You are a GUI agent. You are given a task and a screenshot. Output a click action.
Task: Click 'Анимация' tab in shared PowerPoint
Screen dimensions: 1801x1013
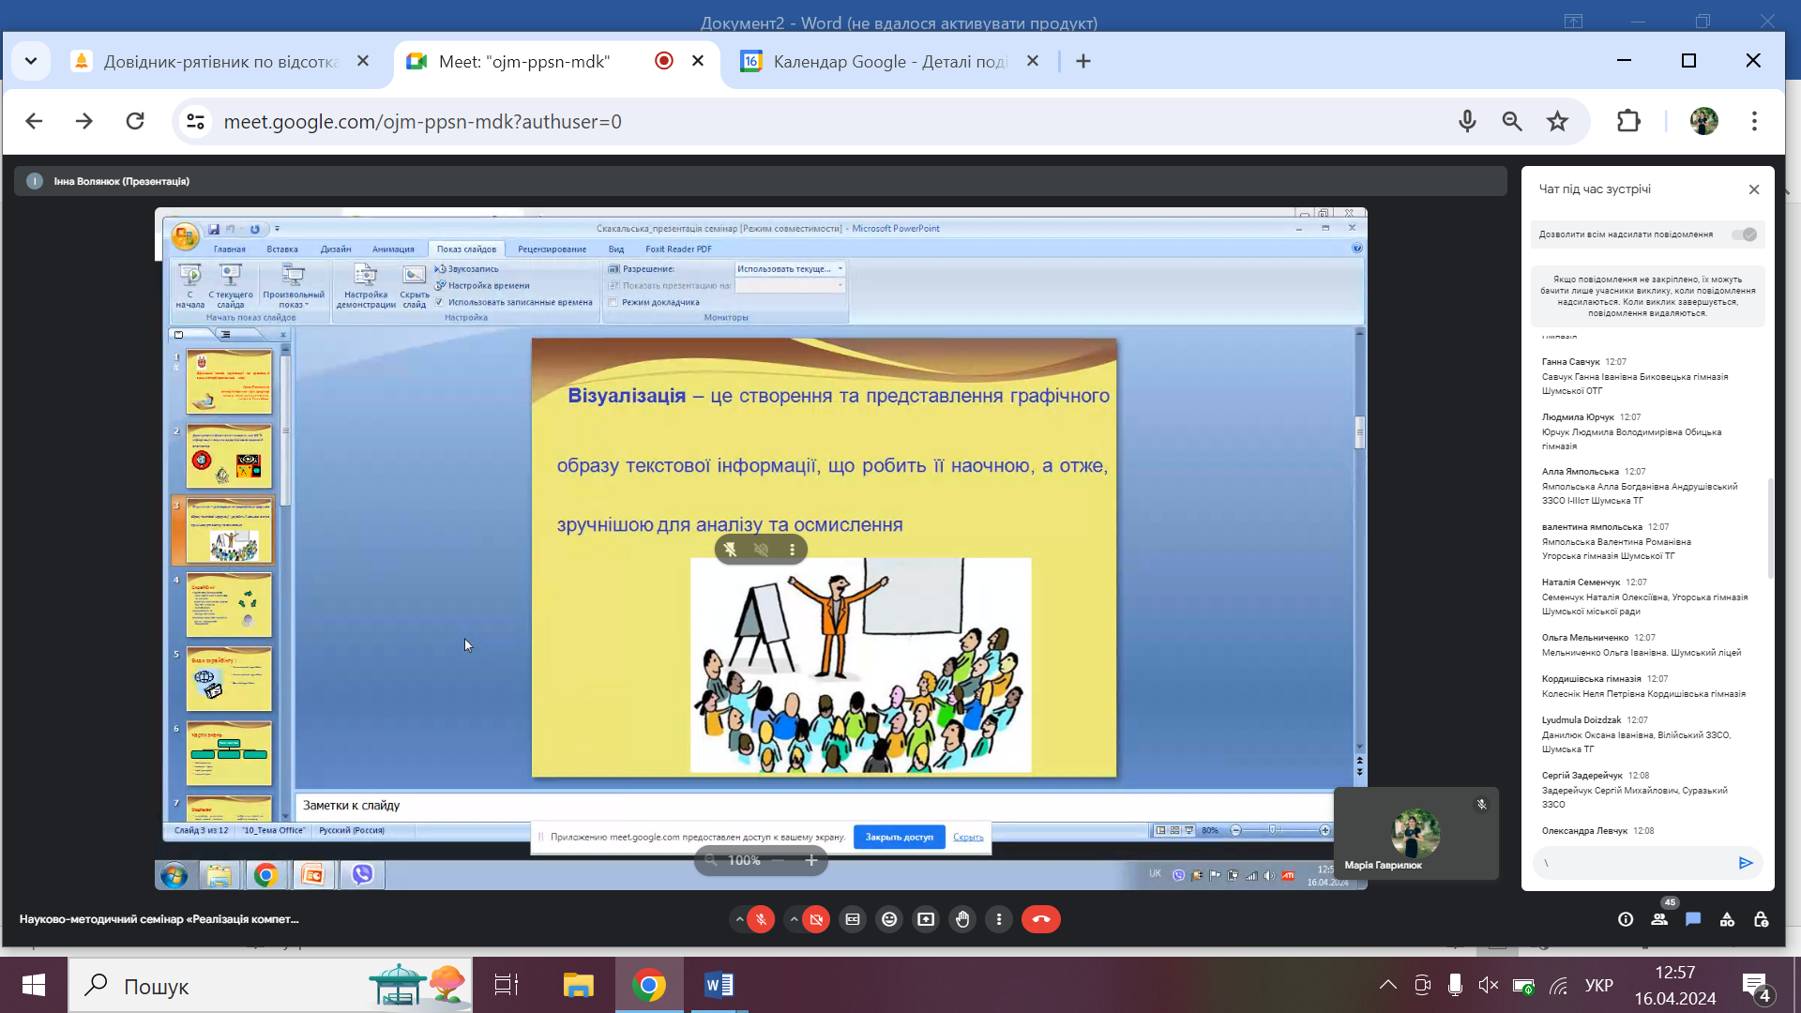click(393, 249)
